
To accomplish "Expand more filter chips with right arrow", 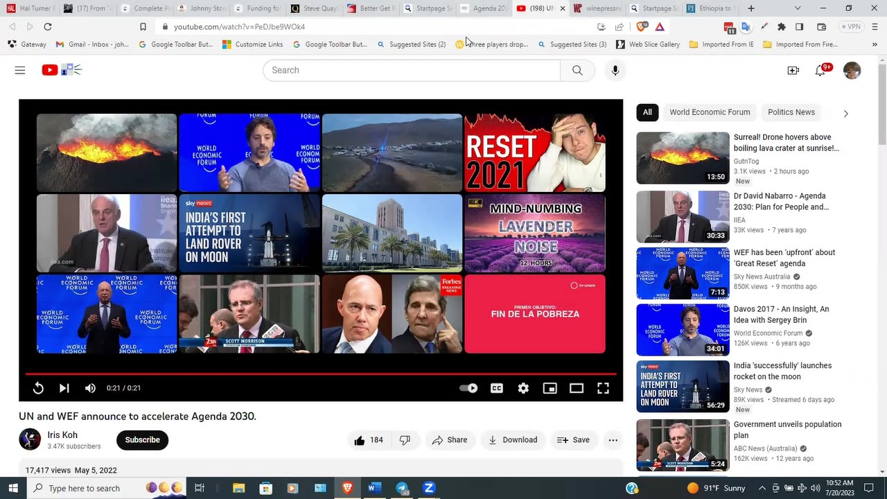I will click(x=845, y=113).
